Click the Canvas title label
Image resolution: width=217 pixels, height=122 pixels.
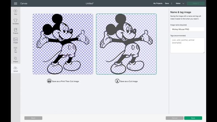coord(24,3)
